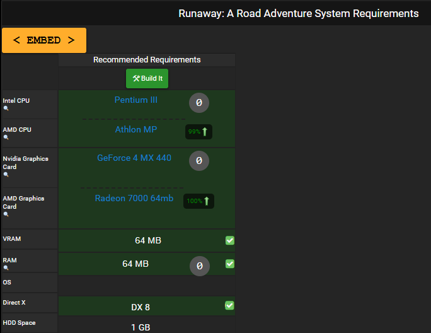Open the GeForce 4 MX 440 link

click(x=134, y=158)
